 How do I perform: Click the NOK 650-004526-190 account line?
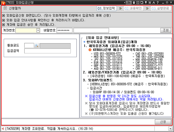(147, 60)
